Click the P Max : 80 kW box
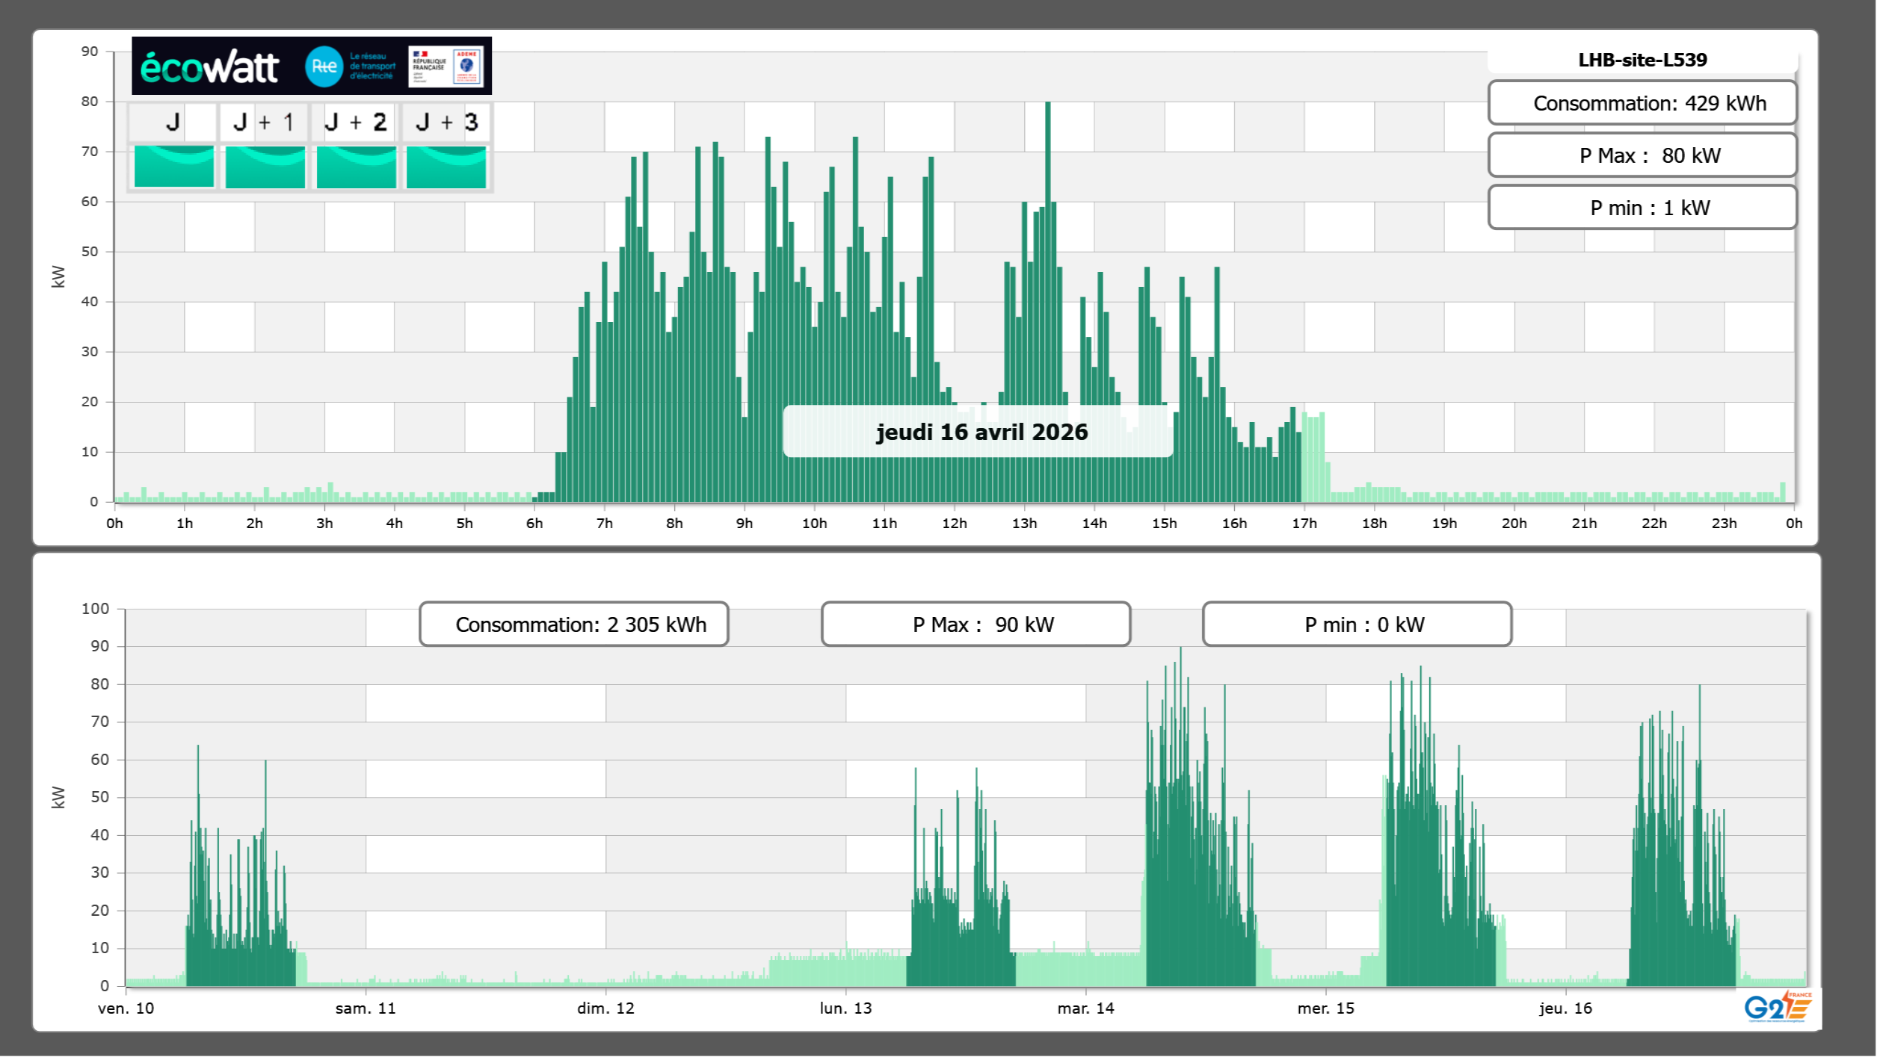 [x=1642, y=155]
